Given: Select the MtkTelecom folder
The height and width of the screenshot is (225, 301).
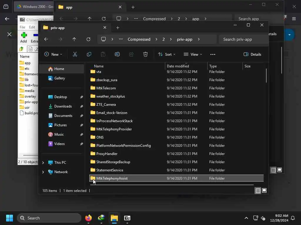Looking at the screenshot, I should pyautogui.click(x=176, y=88).
